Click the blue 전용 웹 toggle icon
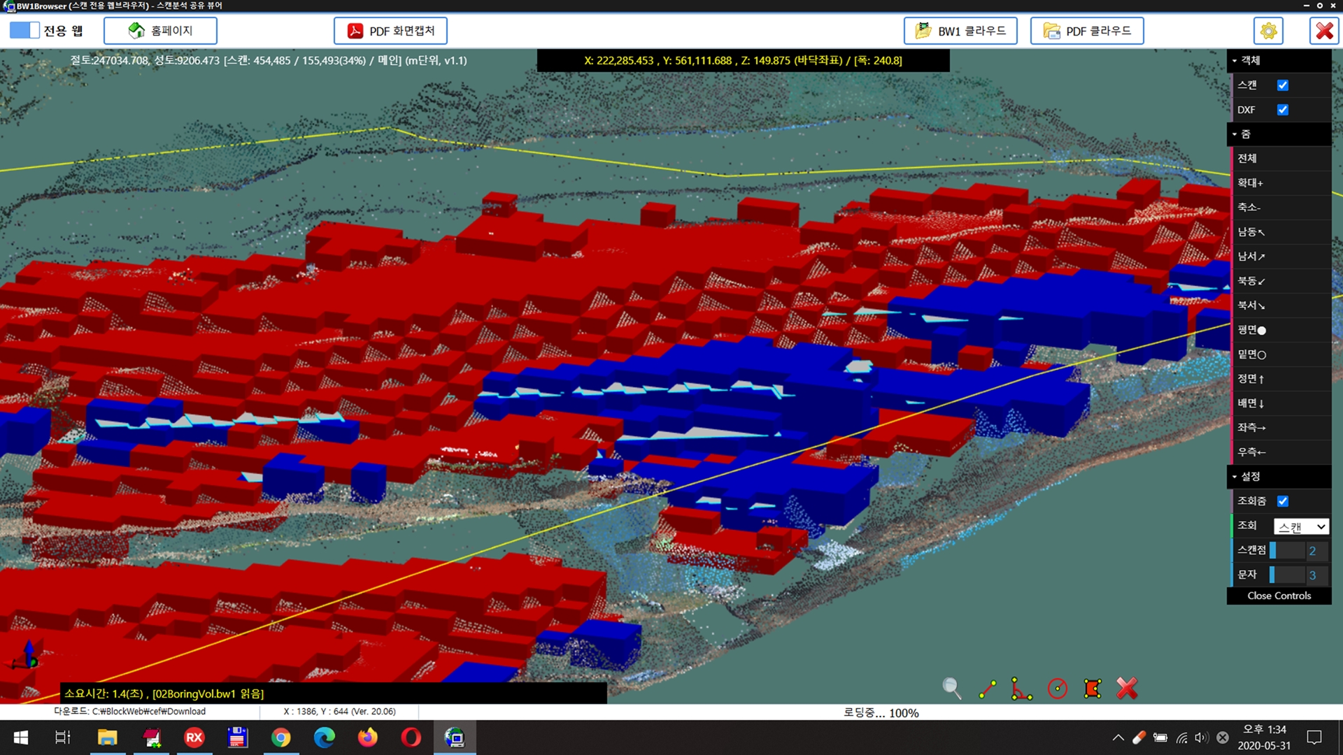This screenshot has height=755, width=1343. tap(24, 31)
